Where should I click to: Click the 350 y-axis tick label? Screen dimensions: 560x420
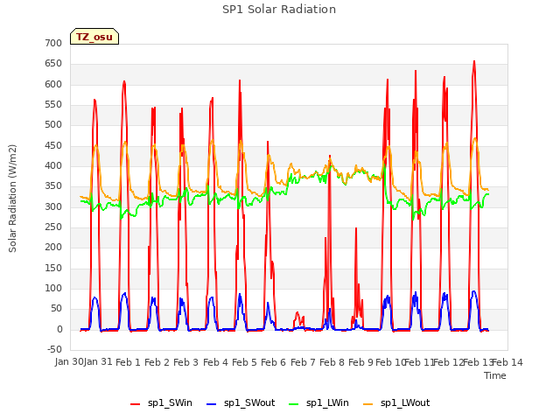53,186
